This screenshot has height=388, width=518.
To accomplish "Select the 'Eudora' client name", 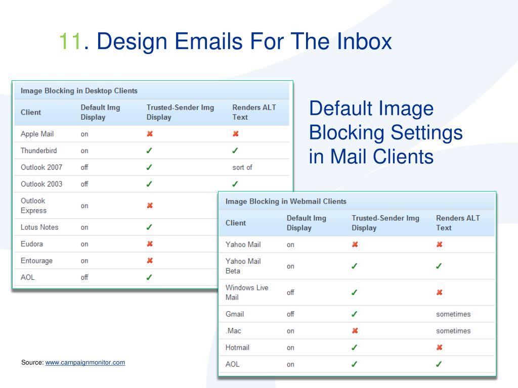I will (32, 244).
